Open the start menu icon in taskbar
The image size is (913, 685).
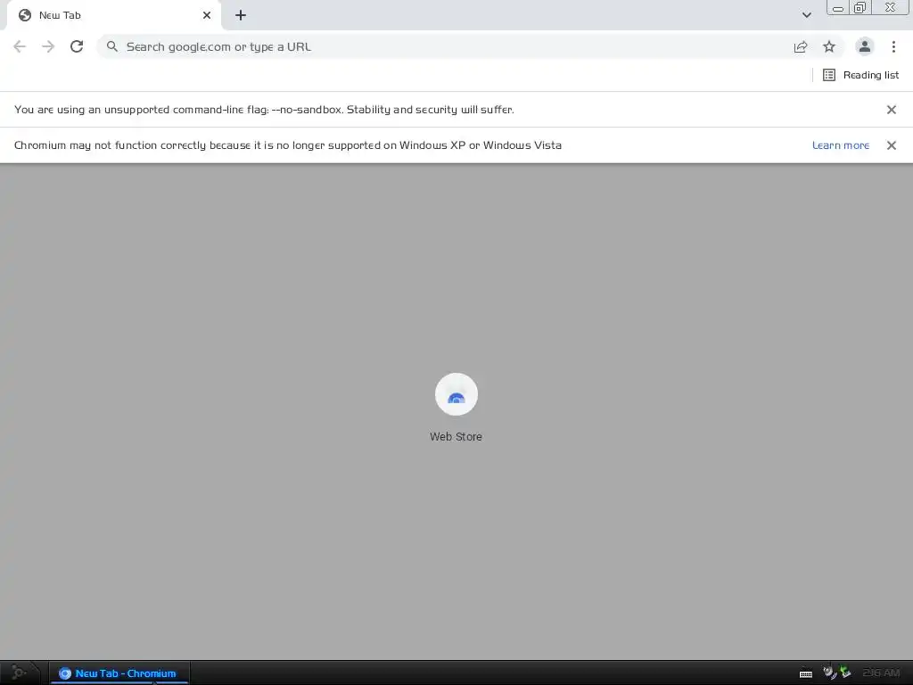[x=19, y=673]
